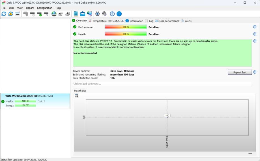Click the toolbar help question mark icon
The image size is (260, 161).
coord(112,14)
